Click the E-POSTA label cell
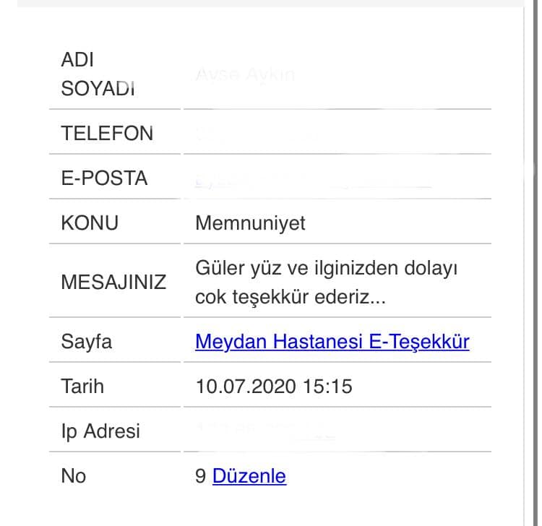The width and height of the screenshot is (542, 526). (115, 178)
